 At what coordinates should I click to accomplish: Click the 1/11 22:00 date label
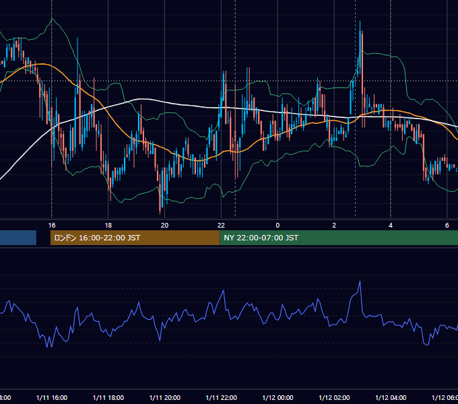point(221,397)
